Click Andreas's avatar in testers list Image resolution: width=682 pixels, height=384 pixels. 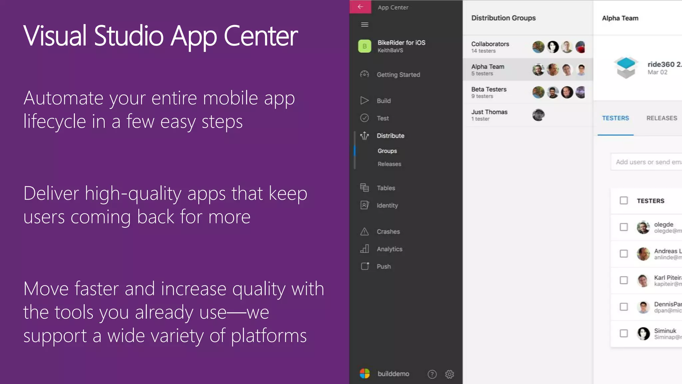[643, 254]
